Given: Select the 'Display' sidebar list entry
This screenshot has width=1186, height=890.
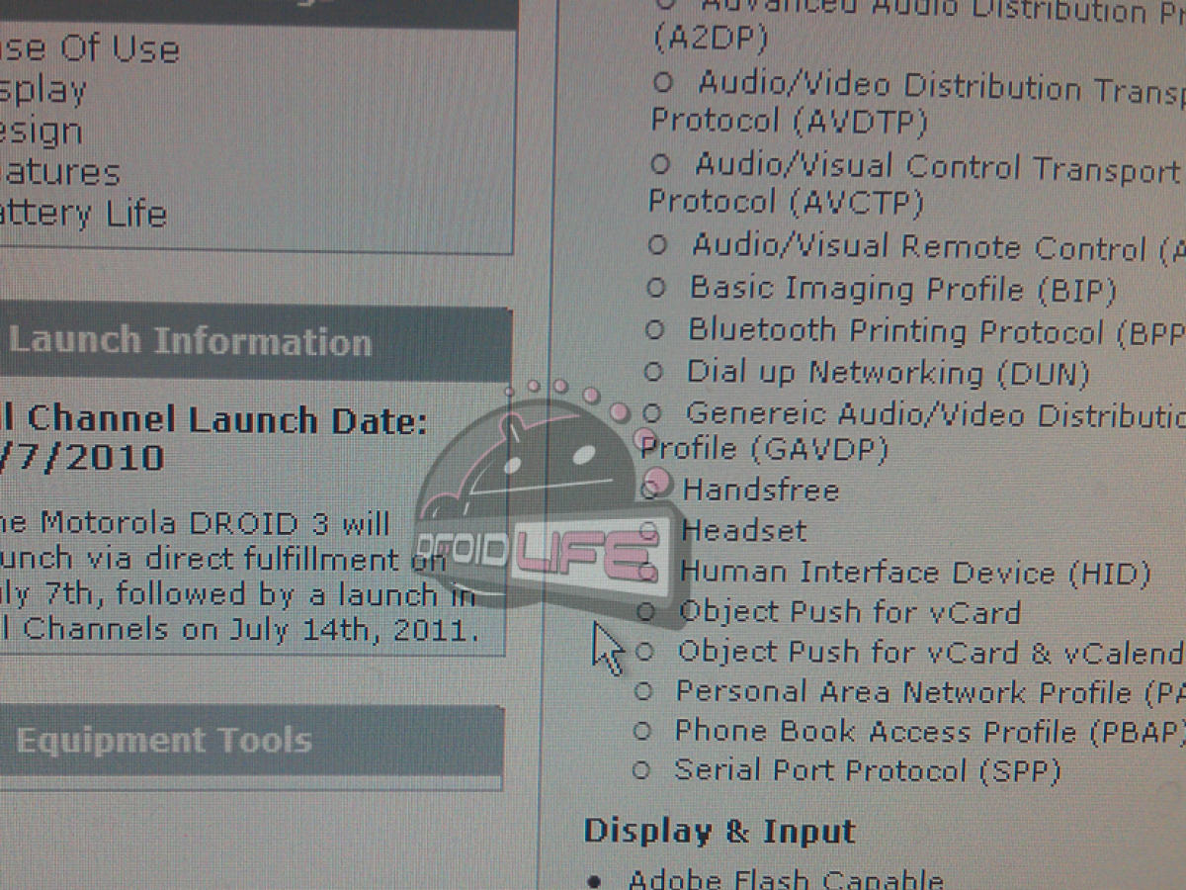Looking at the screenshot, I should tap(43, 91).
